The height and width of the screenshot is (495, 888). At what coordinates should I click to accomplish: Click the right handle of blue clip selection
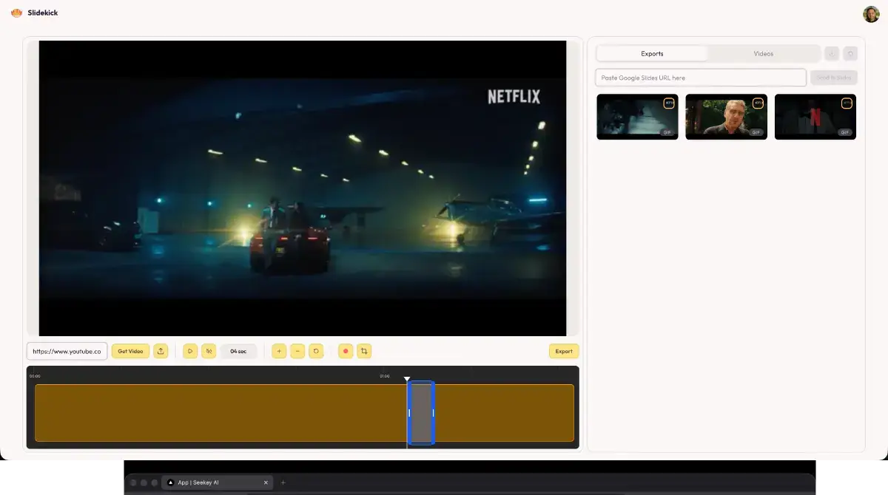(x=433, y=413)
